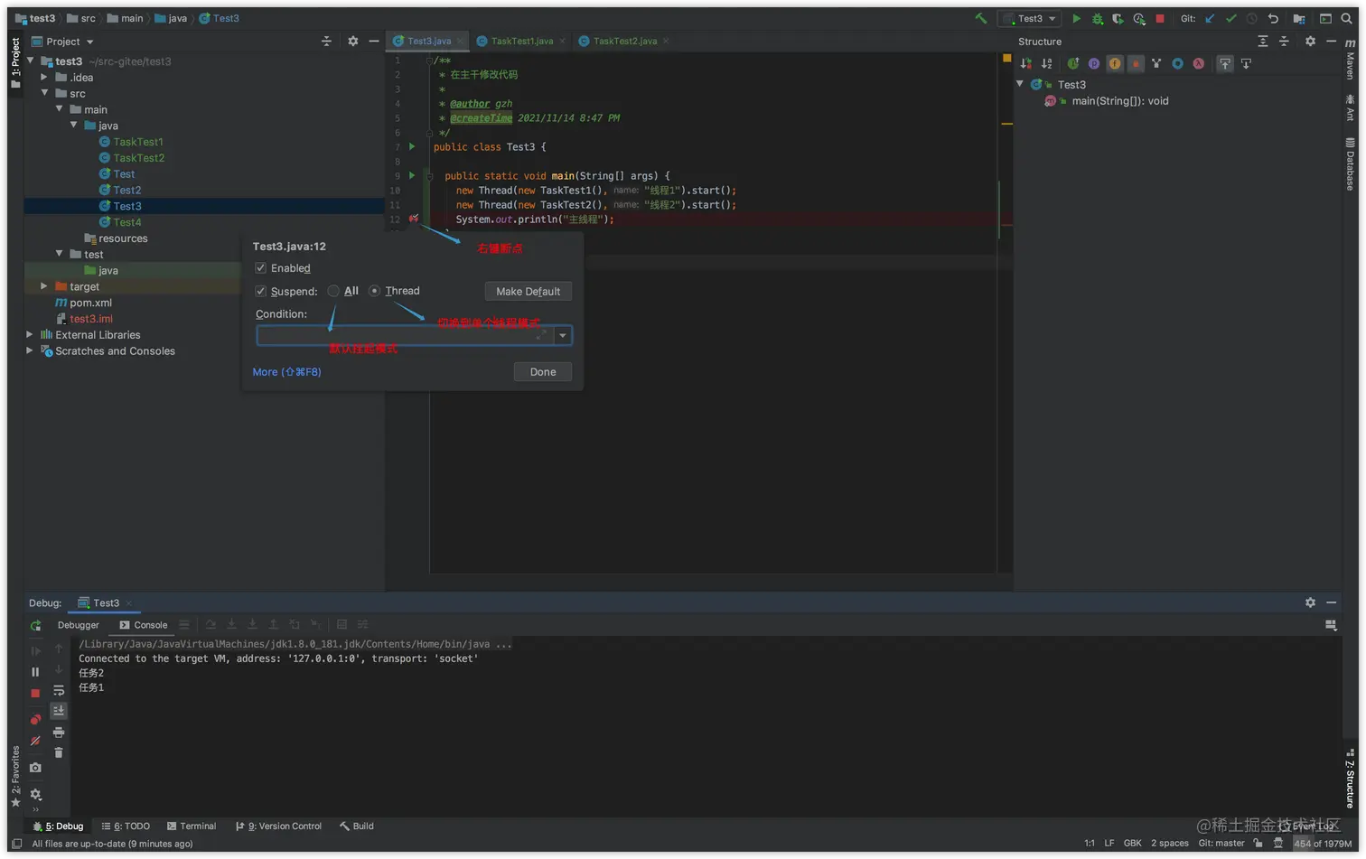The image size is (1366, 859).
Task: Click the Make Default button
Action: click(x=529, y=292)
